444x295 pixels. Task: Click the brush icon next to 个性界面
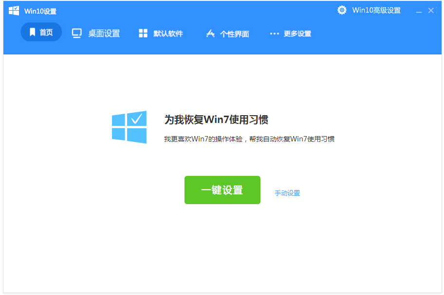(x=210, y=34)
